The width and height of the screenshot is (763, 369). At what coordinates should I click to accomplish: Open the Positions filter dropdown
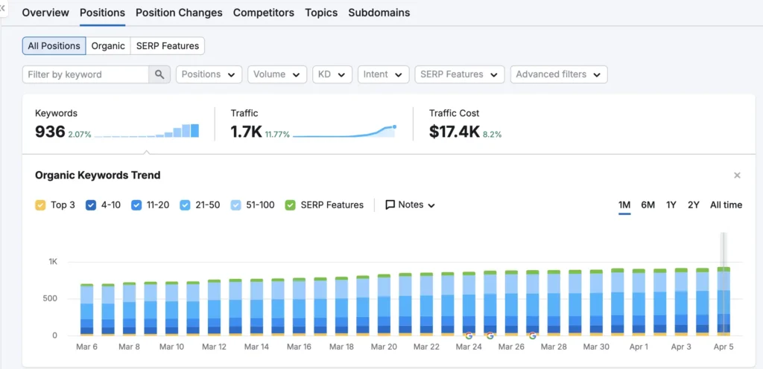209,74
